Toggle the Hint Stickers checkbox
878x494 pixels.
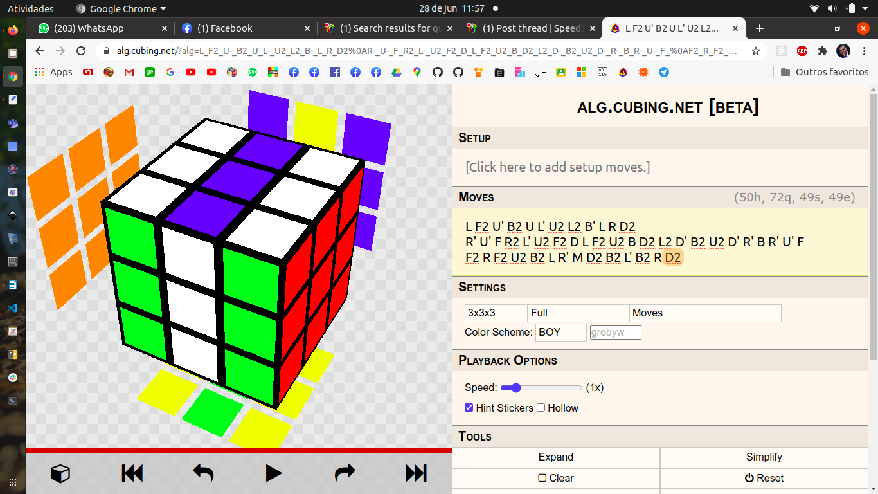(x=469, y=408)
